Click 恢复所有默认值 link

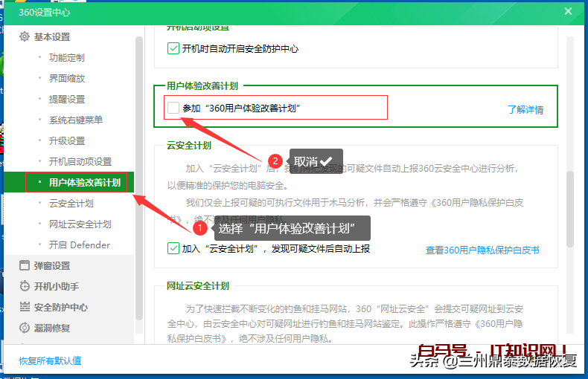51,360
